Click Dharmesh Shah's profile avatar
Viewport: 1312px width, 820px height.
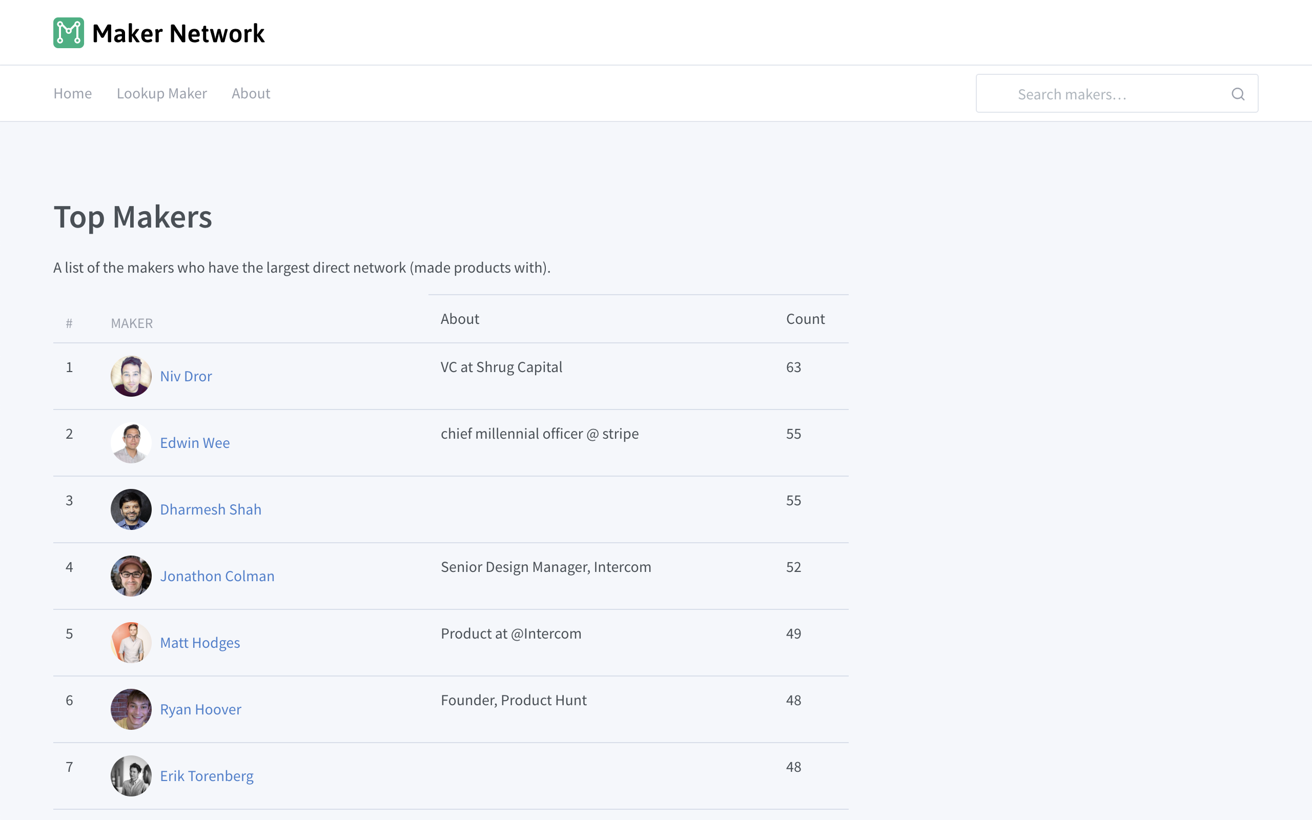[131, 509]
